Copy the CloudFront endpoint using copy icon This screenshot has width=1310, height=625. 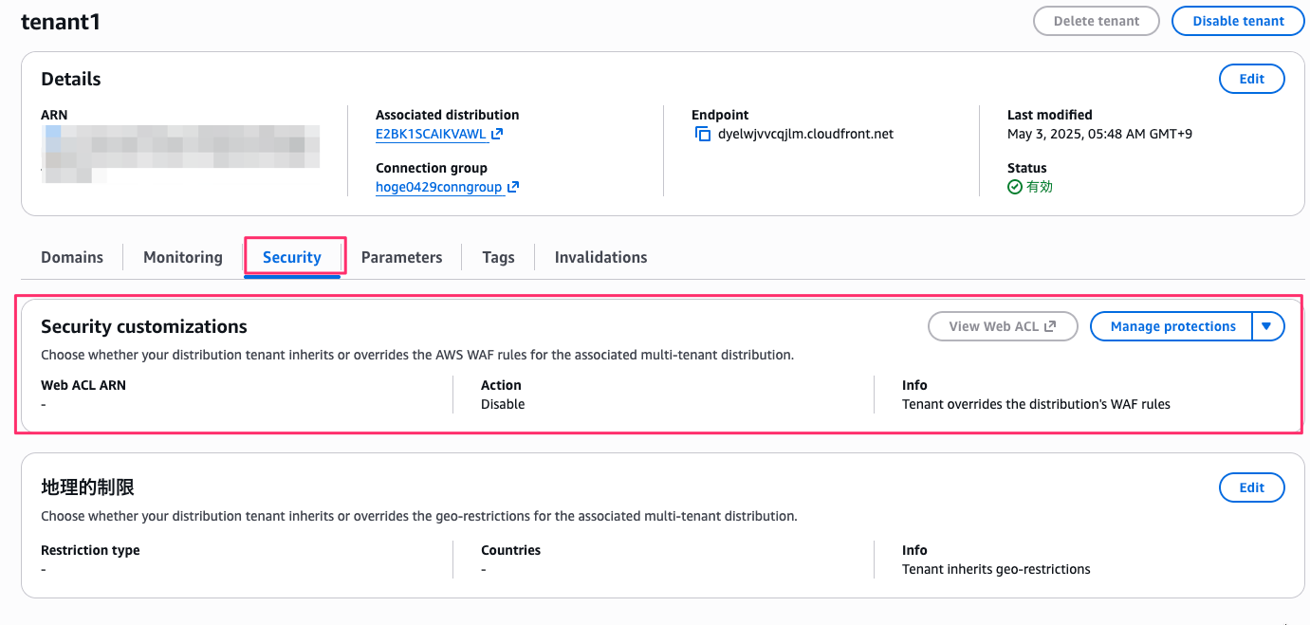coord(703,135)
